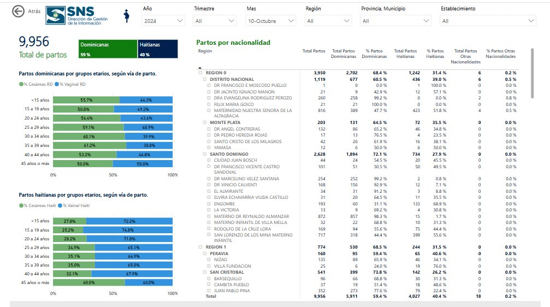Viewport: 550px width, 307px height.
Task: Click the 50.0% blue bar for 45 años dominicanas
Action: (x=143, y=164)
